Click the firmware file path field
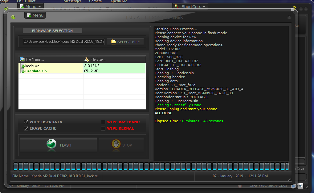 tap(63, 42)
